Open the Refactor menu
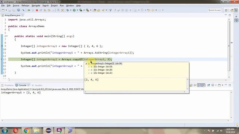This screenshot has height=134, width=239. 25,6
